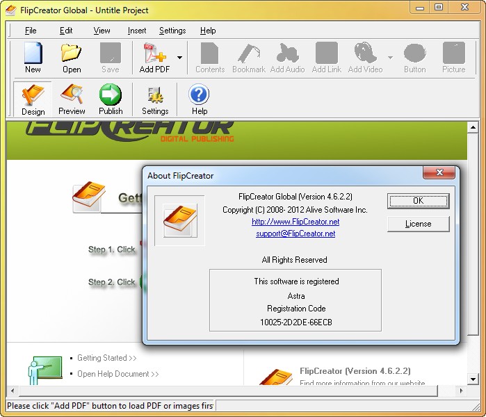The width and height of the screenshot is (486, 417).
Task: Click the Preview icon
Action: coord(72,99)
